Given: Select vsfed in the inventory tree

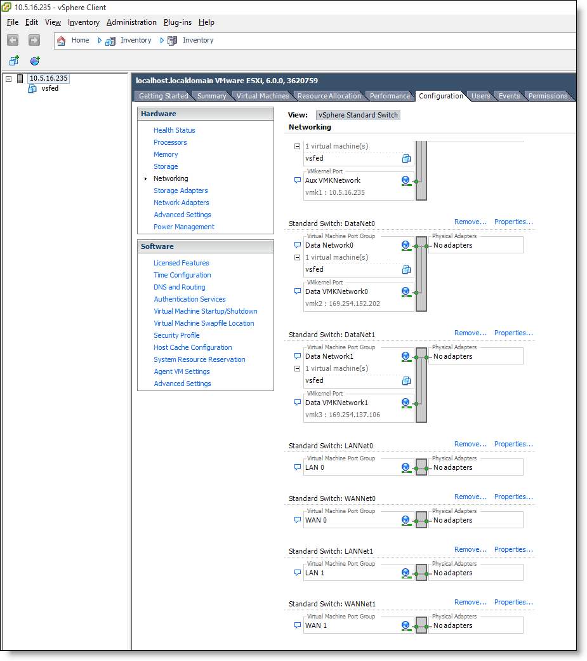Looking at the screenshot, I should click(49, 88).
